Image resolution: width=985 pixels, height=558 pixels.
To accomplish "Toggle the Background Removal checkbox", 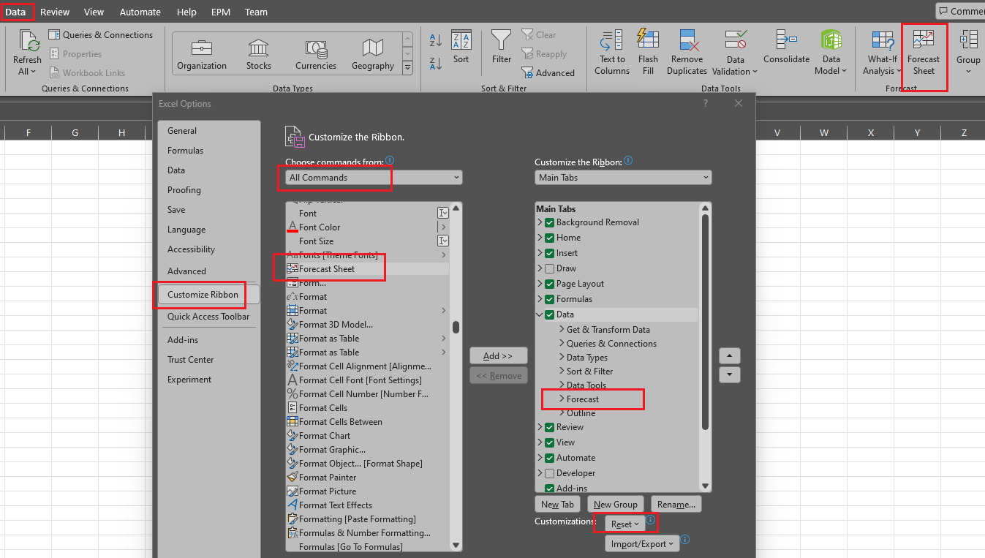I will click(550, 222).
